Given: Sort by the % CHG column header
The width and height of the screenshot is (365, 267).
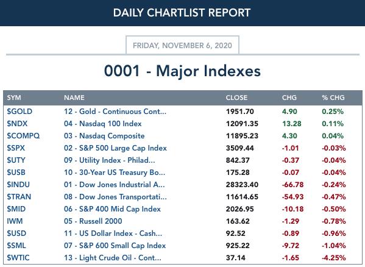Looking at the screenshot, I should tap(333, 98).
